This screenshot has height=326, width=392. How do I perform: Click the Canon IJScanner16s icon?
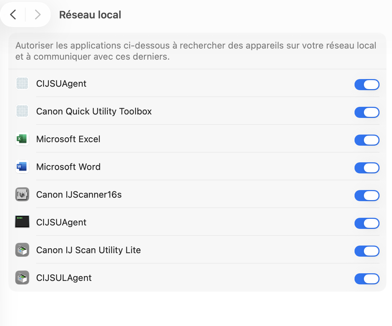click(x=22, y=195)
